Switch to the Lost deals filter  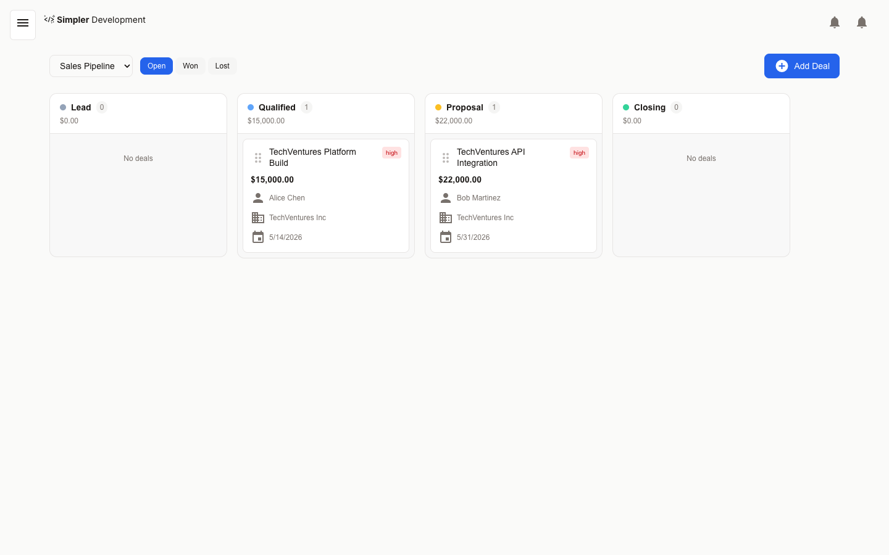tap(222, 66)
